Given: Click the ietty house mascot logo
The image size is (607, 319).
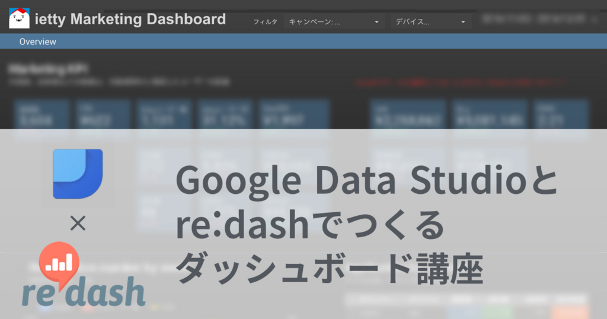Looking at the screenshot, I should [x=19, y=18].
